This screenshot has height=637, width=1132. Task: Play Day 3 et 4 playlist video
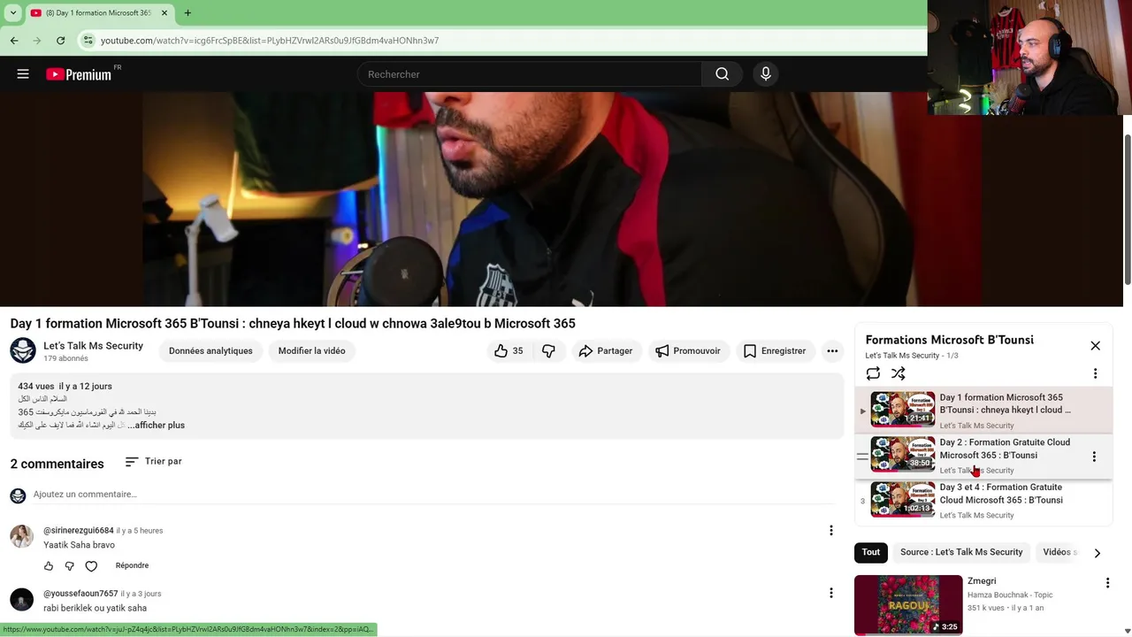point(1001,494)
